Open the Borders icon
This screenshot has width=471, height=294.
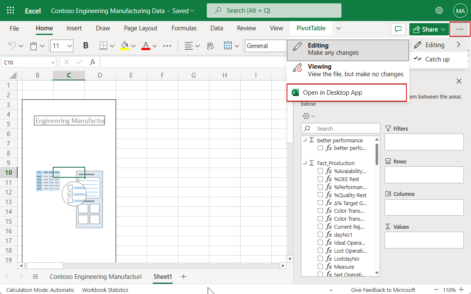coord(103,45)
